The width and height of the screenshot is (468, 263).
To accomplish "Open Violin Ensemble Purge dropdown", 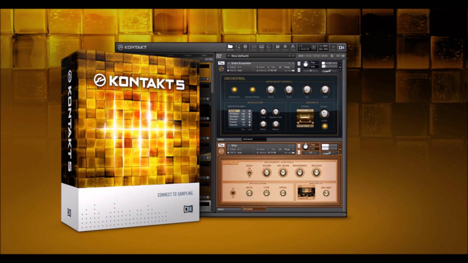I will [289, 67].
